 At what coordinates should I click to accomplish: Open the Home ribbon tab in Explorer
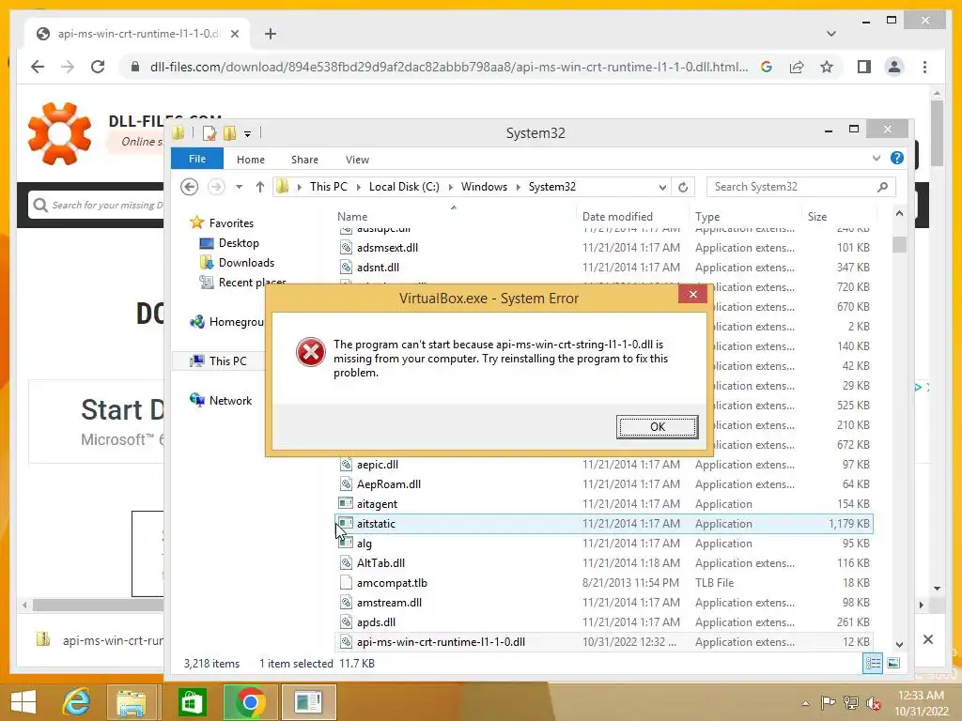coord(250,160)
